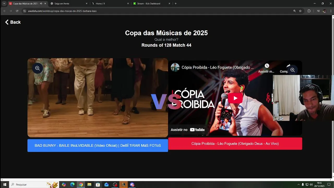334x188 pixels.
Task: Click the microphone icon in system tray
Action: point(303,185)
